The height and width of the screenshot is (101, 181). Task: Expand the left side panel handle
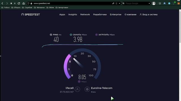coord(1,56)
